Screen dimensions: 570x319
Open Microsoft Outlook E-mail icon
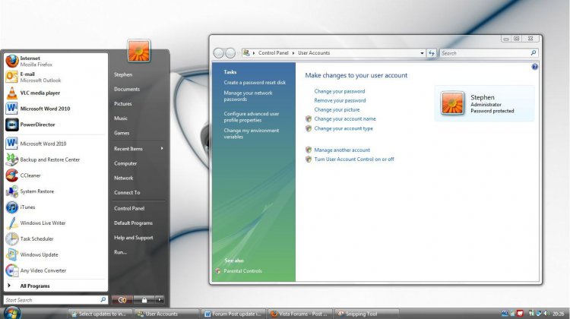(x=12, y=77)
